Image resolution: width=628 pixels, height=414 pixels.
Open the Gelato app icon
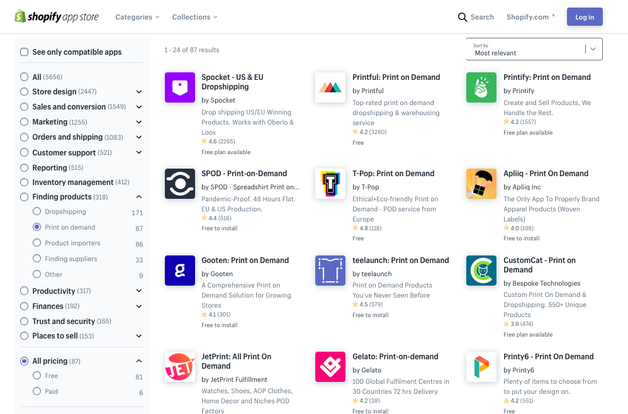pos(330,367)
